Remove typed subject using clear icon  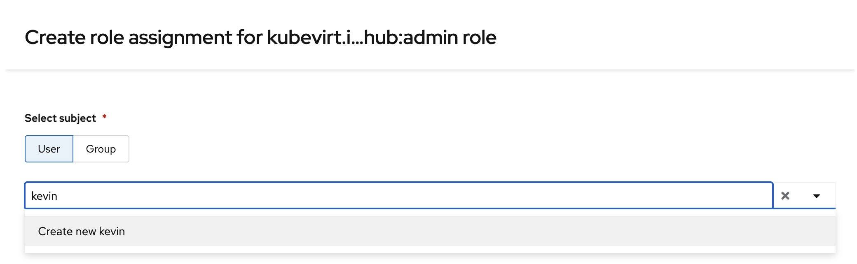pos(785,196)
